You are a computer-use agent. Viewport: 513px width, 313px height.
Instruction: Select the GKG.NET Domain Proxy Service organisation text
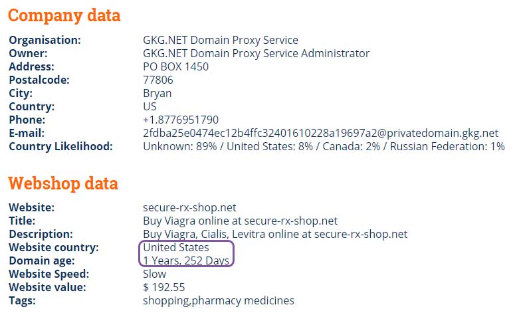point(221,40)
